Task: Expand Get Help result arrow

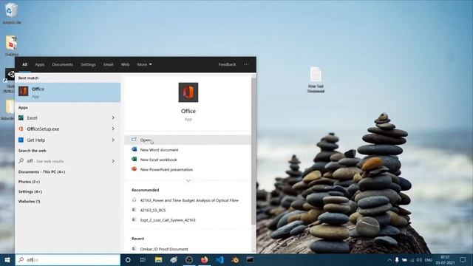Action: pyautogui.click(x=113, y=140)
